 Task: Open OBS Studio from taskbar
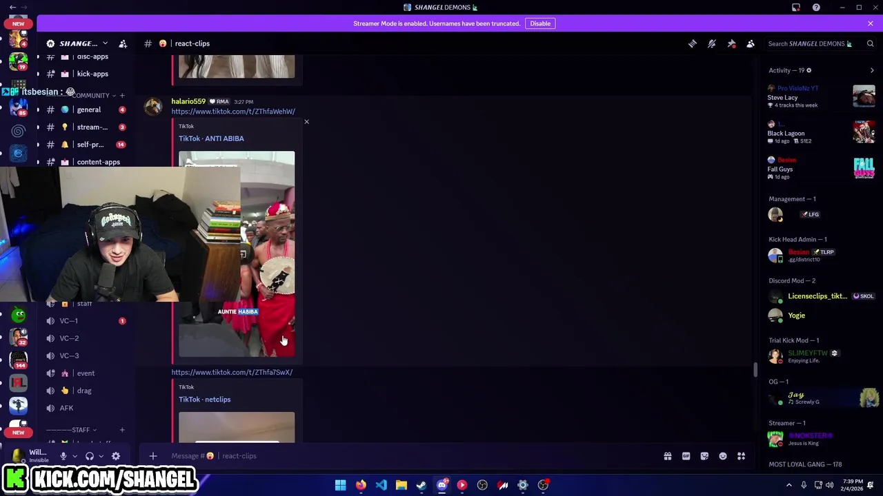click(482, 485)
